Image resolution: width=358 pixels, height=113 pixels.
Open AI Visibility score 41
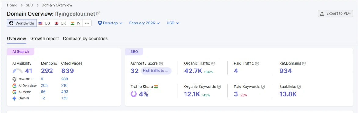pyautogui.click(x=29, y=71)
